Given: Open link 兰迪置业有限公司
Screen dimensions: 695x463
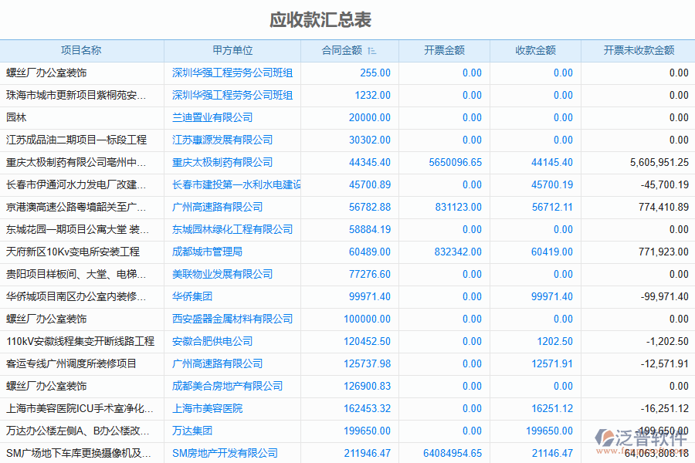Looking at the screenshot, I should (x=212, y=117).
